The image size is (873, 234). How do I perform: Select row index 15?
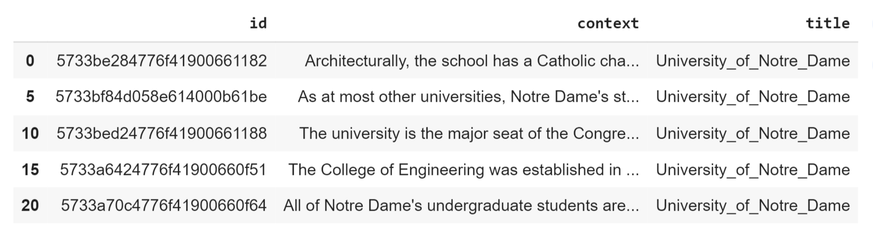click(x=30, y=169)
